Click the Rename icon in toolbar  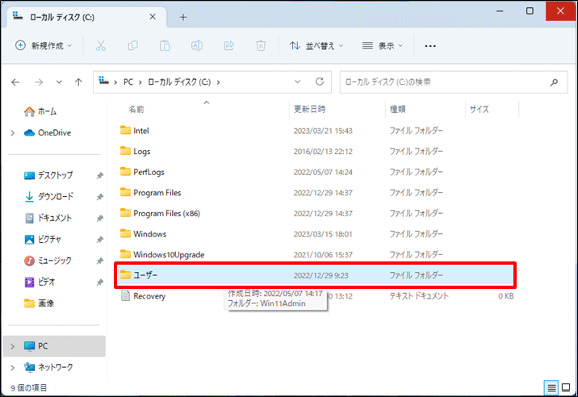click(196, 46)
